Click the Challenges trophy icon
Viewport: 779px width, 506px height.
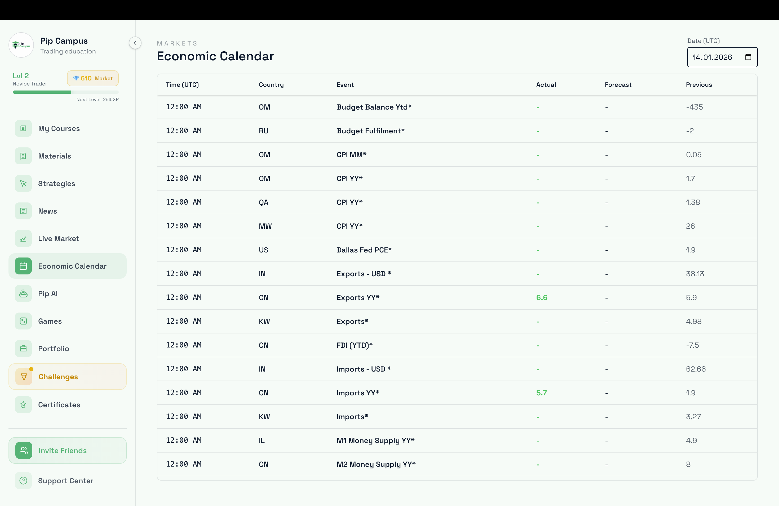24,377
